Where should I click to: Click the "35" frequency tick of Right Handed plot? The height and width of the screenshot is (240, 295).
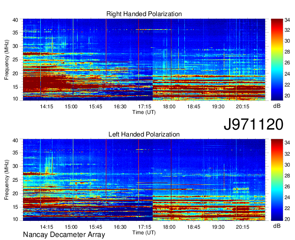[x=16, y=33]
